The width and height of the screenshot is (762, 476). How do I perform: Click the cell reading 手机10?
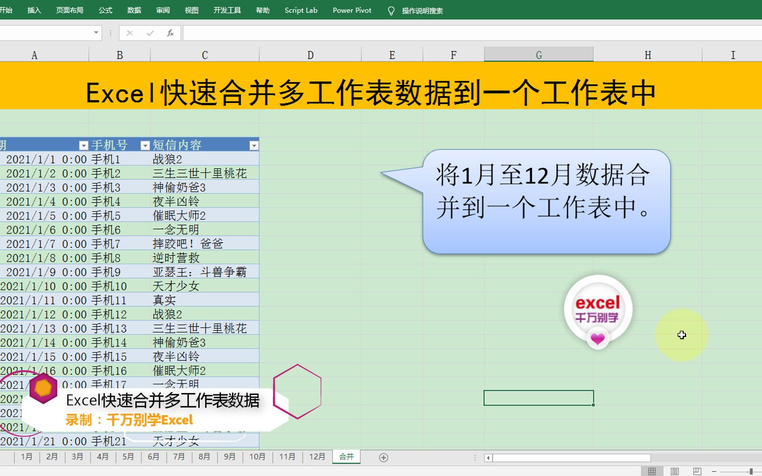click(x=120, y=286)
